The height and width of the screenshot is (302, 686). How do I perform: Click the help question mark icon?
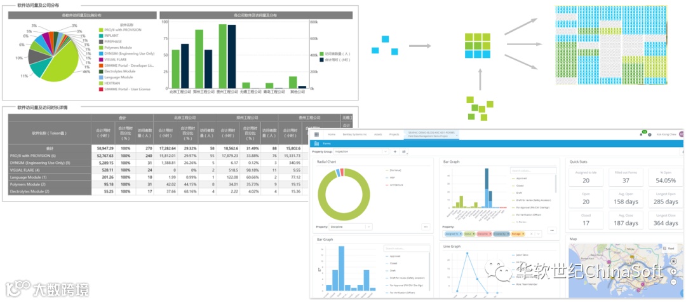tap(650, 135)
